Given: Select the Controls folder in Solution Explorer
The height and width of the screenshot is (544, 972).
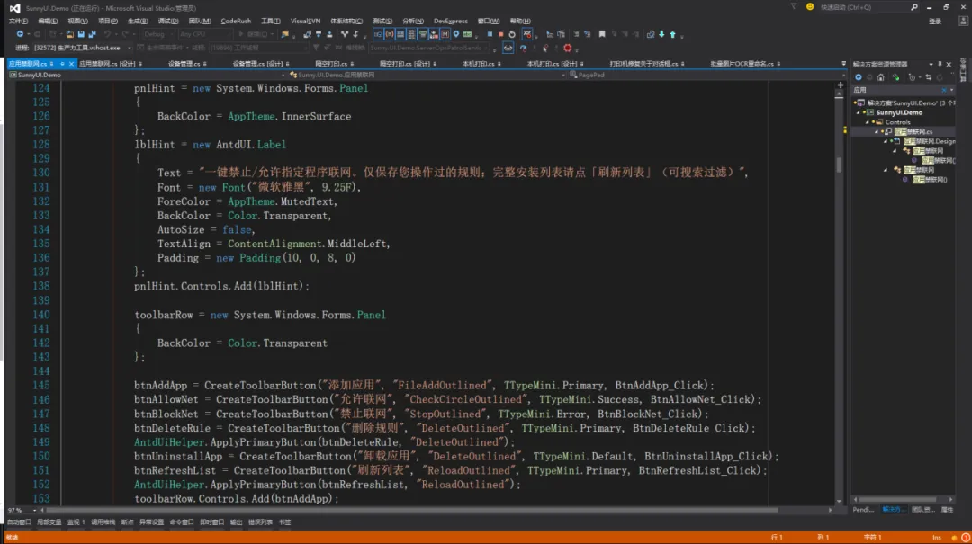Looking at the screenshot, I should click(x=897, y=122).
